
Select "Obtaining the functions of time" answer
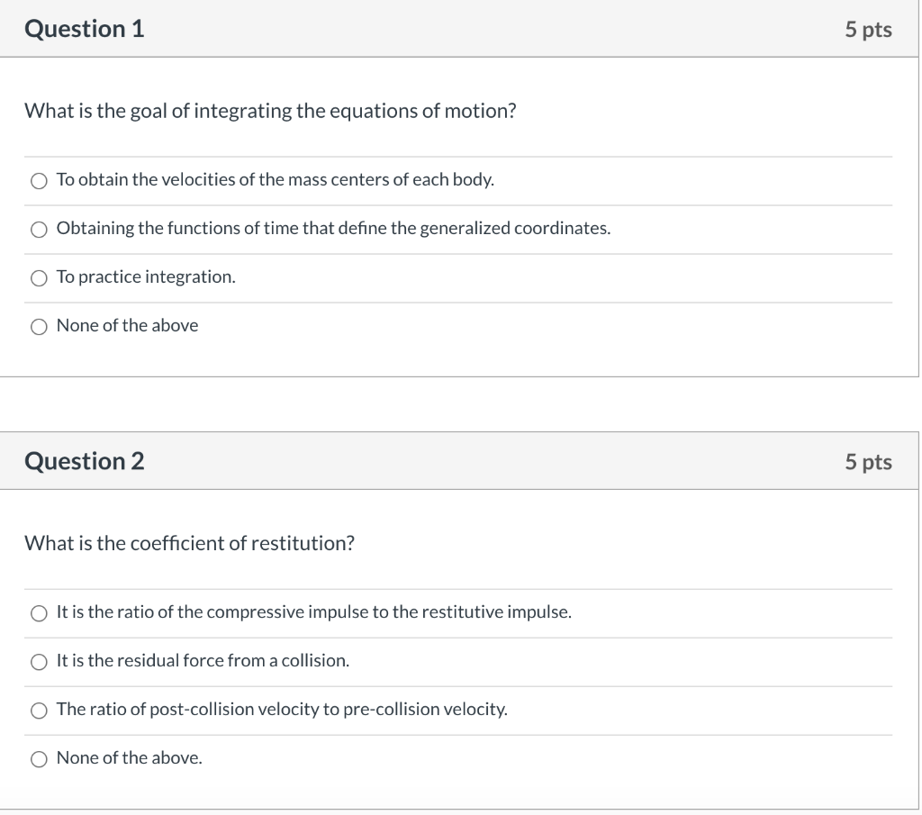click(x=39, y=229)
